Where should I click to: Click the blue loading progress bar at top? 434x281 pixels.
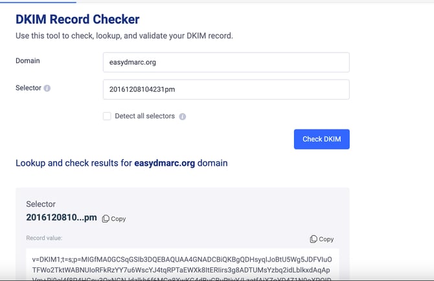coord(38,2)
